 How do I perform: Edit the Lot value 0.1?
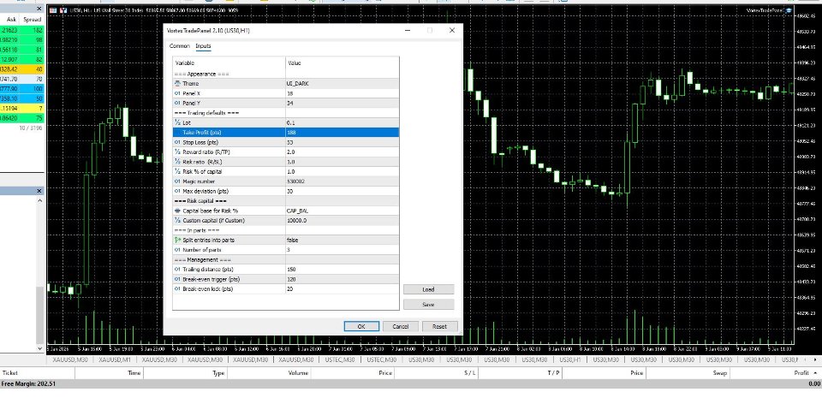click(342, 122)
